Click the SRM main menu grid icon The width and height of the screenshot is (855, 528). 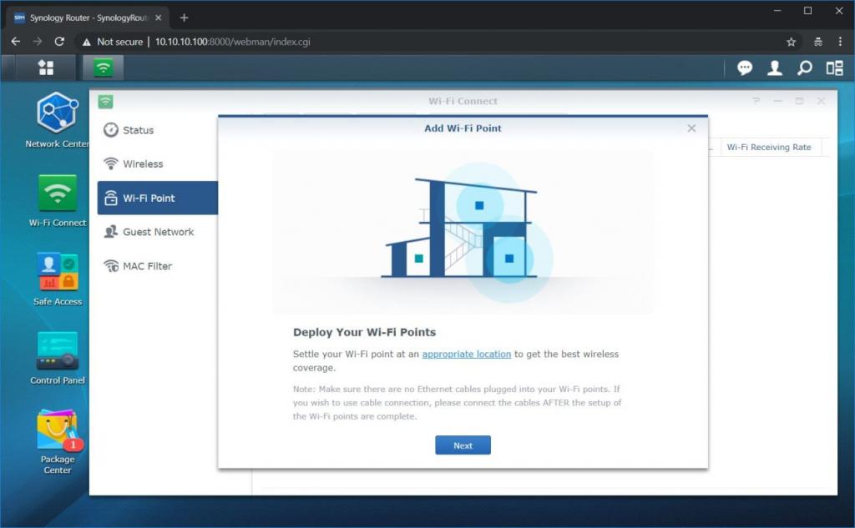pyautogui.click(x=46, y=68)
